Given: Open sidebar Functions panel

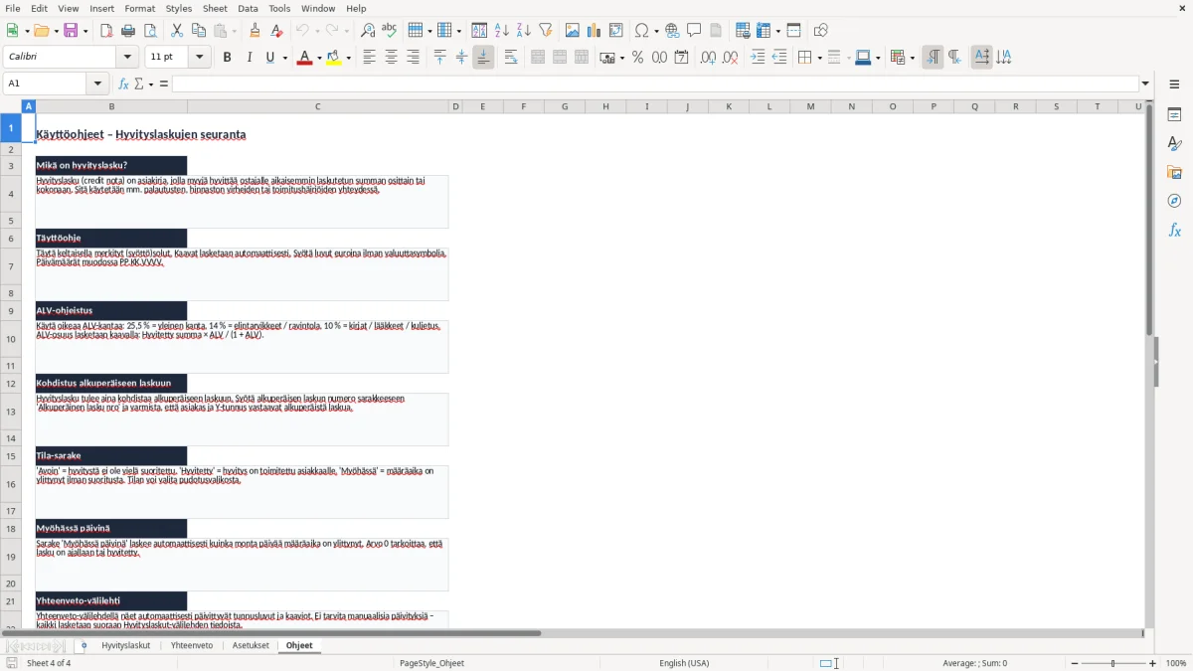Looking at the screenshot, I should click(x=1174, y=231).
